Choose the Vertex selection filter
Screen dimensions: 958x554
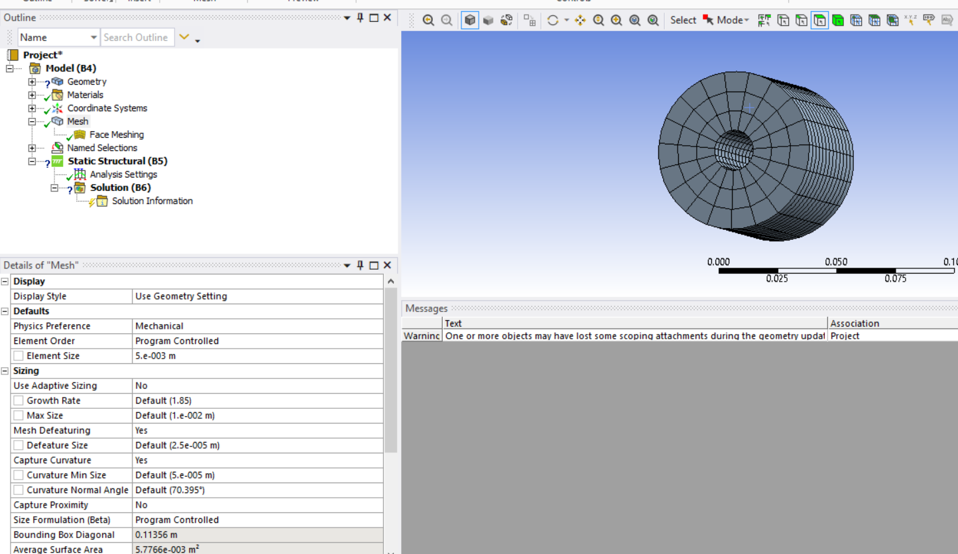(783, 20)
